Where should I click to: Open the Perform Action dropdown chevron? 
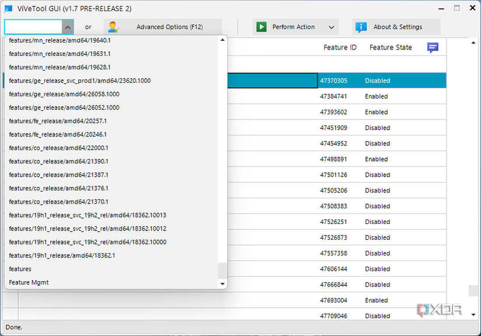click(331, 26)
